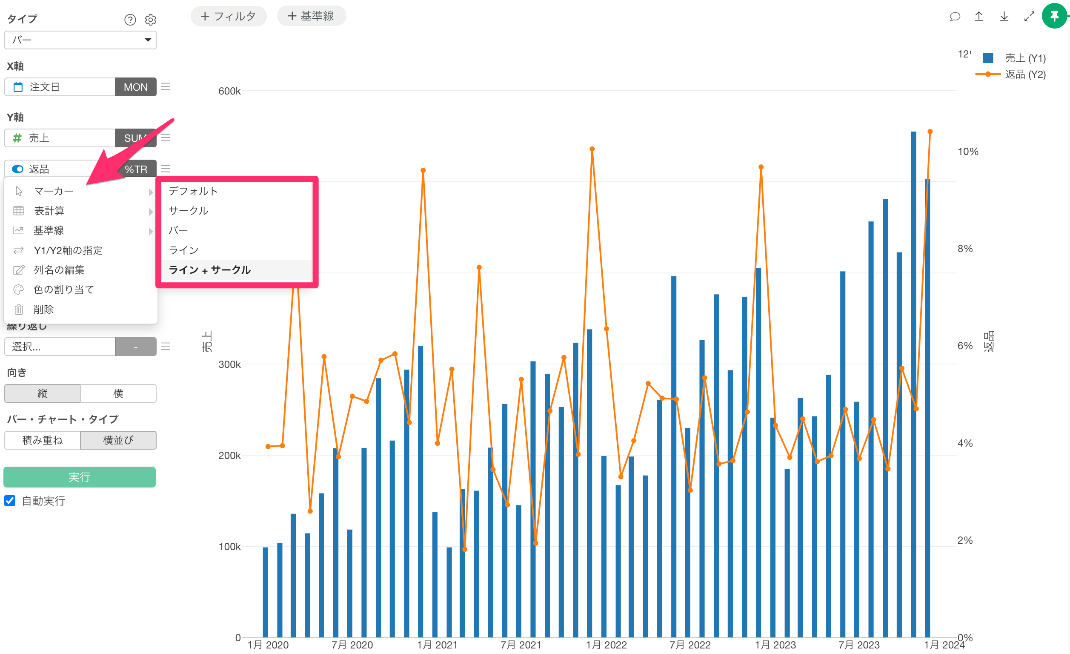The width and height of the screenshot is (1070, 654).
Task: Click the green pin button
Action: (1054, 16)
